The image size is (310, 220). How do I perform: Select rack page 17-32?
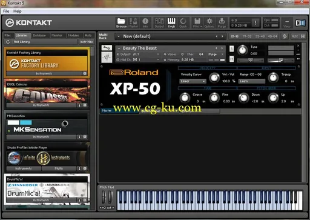[x=247, y=36]
